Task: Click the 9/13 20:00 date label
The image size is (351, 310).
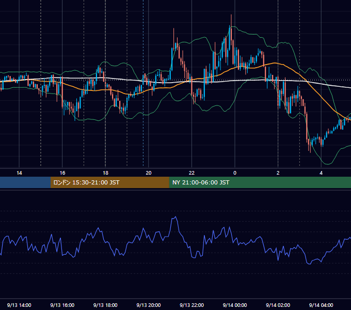Action: point(149,305)
